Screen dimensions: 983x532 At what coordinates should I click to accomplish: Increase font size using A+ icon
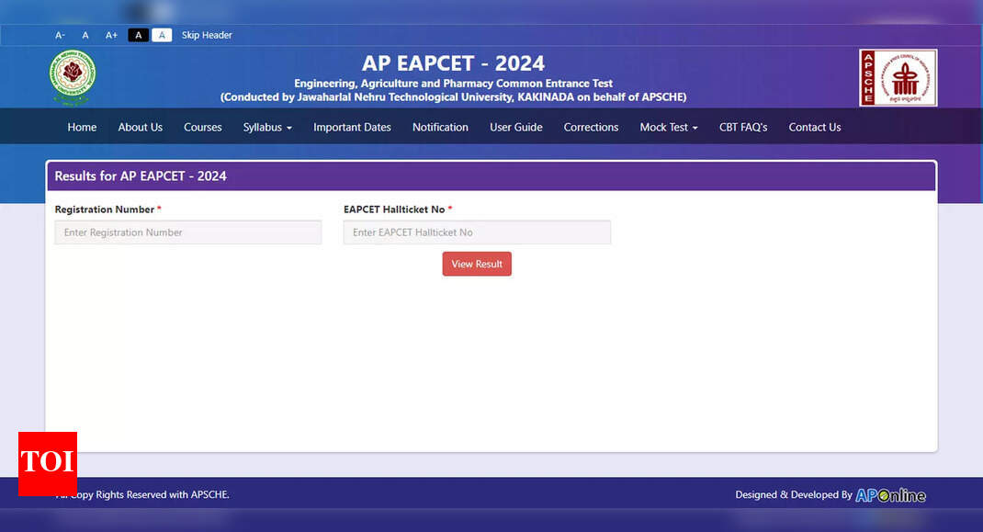point(110,35)
